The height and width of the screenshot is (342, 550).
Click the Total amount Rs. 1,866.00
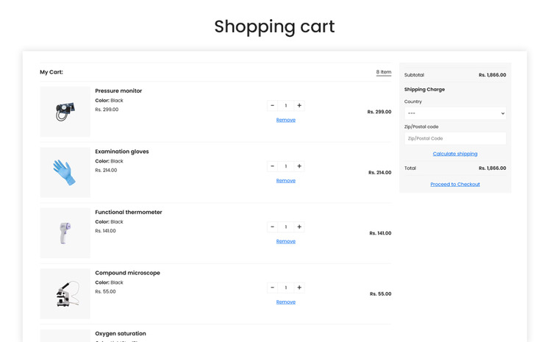(493, 168)
